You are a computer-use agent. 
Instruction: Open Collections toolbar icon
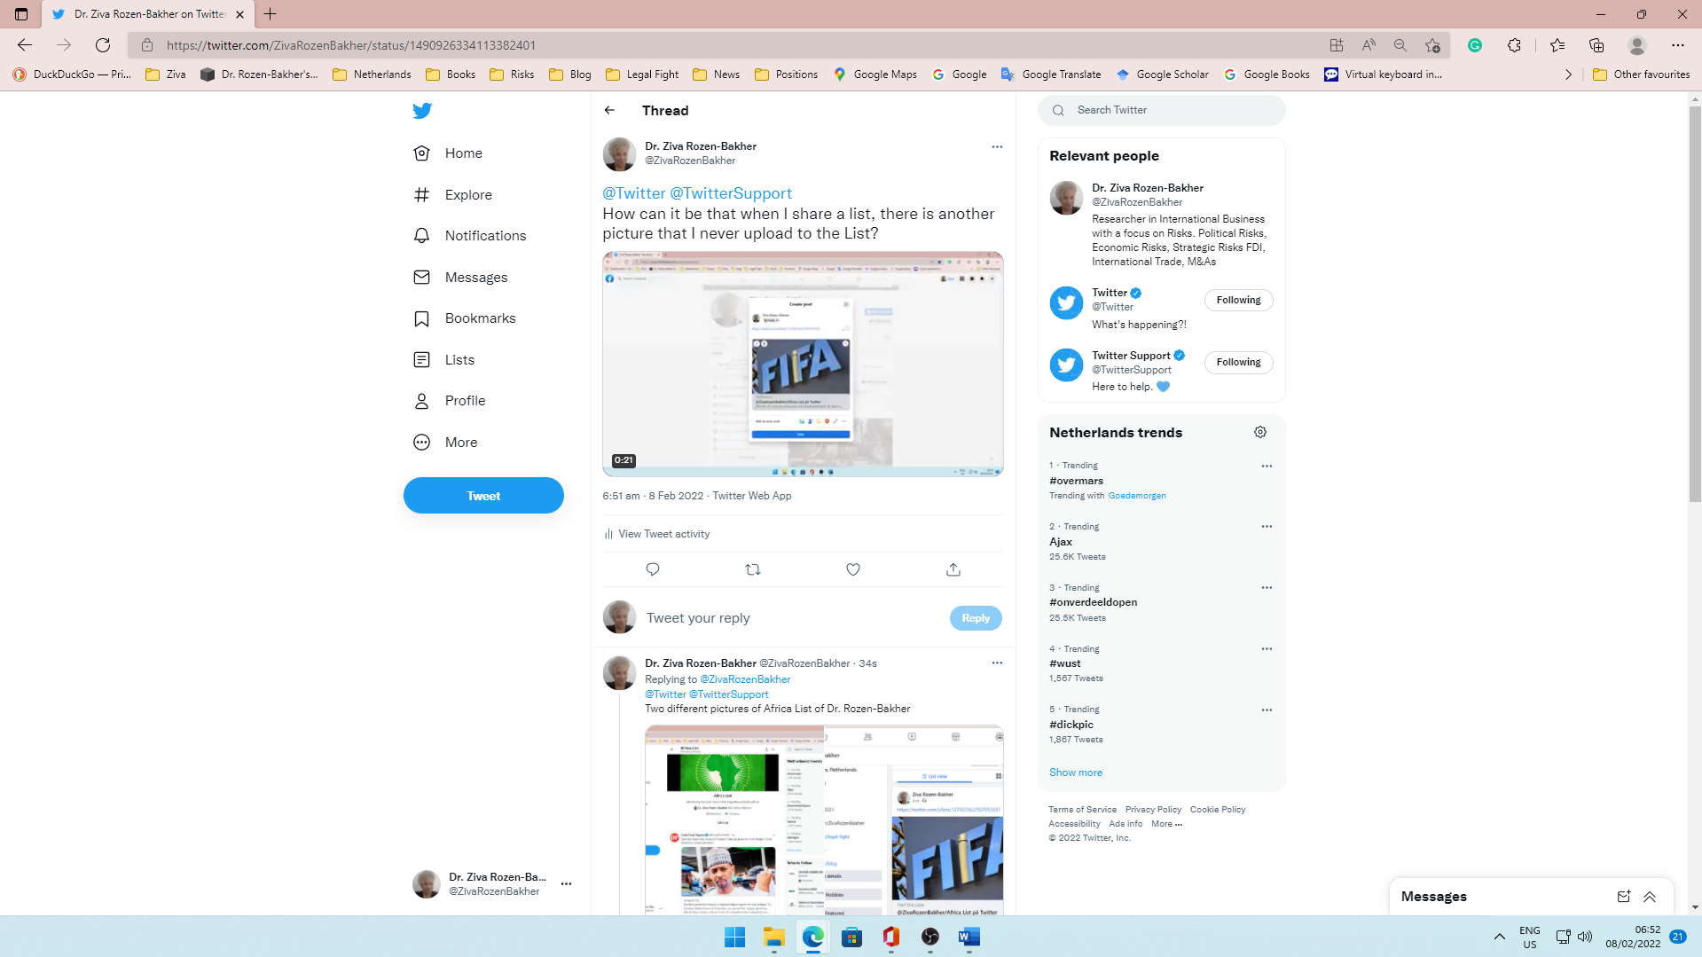tap(1596, 45)
